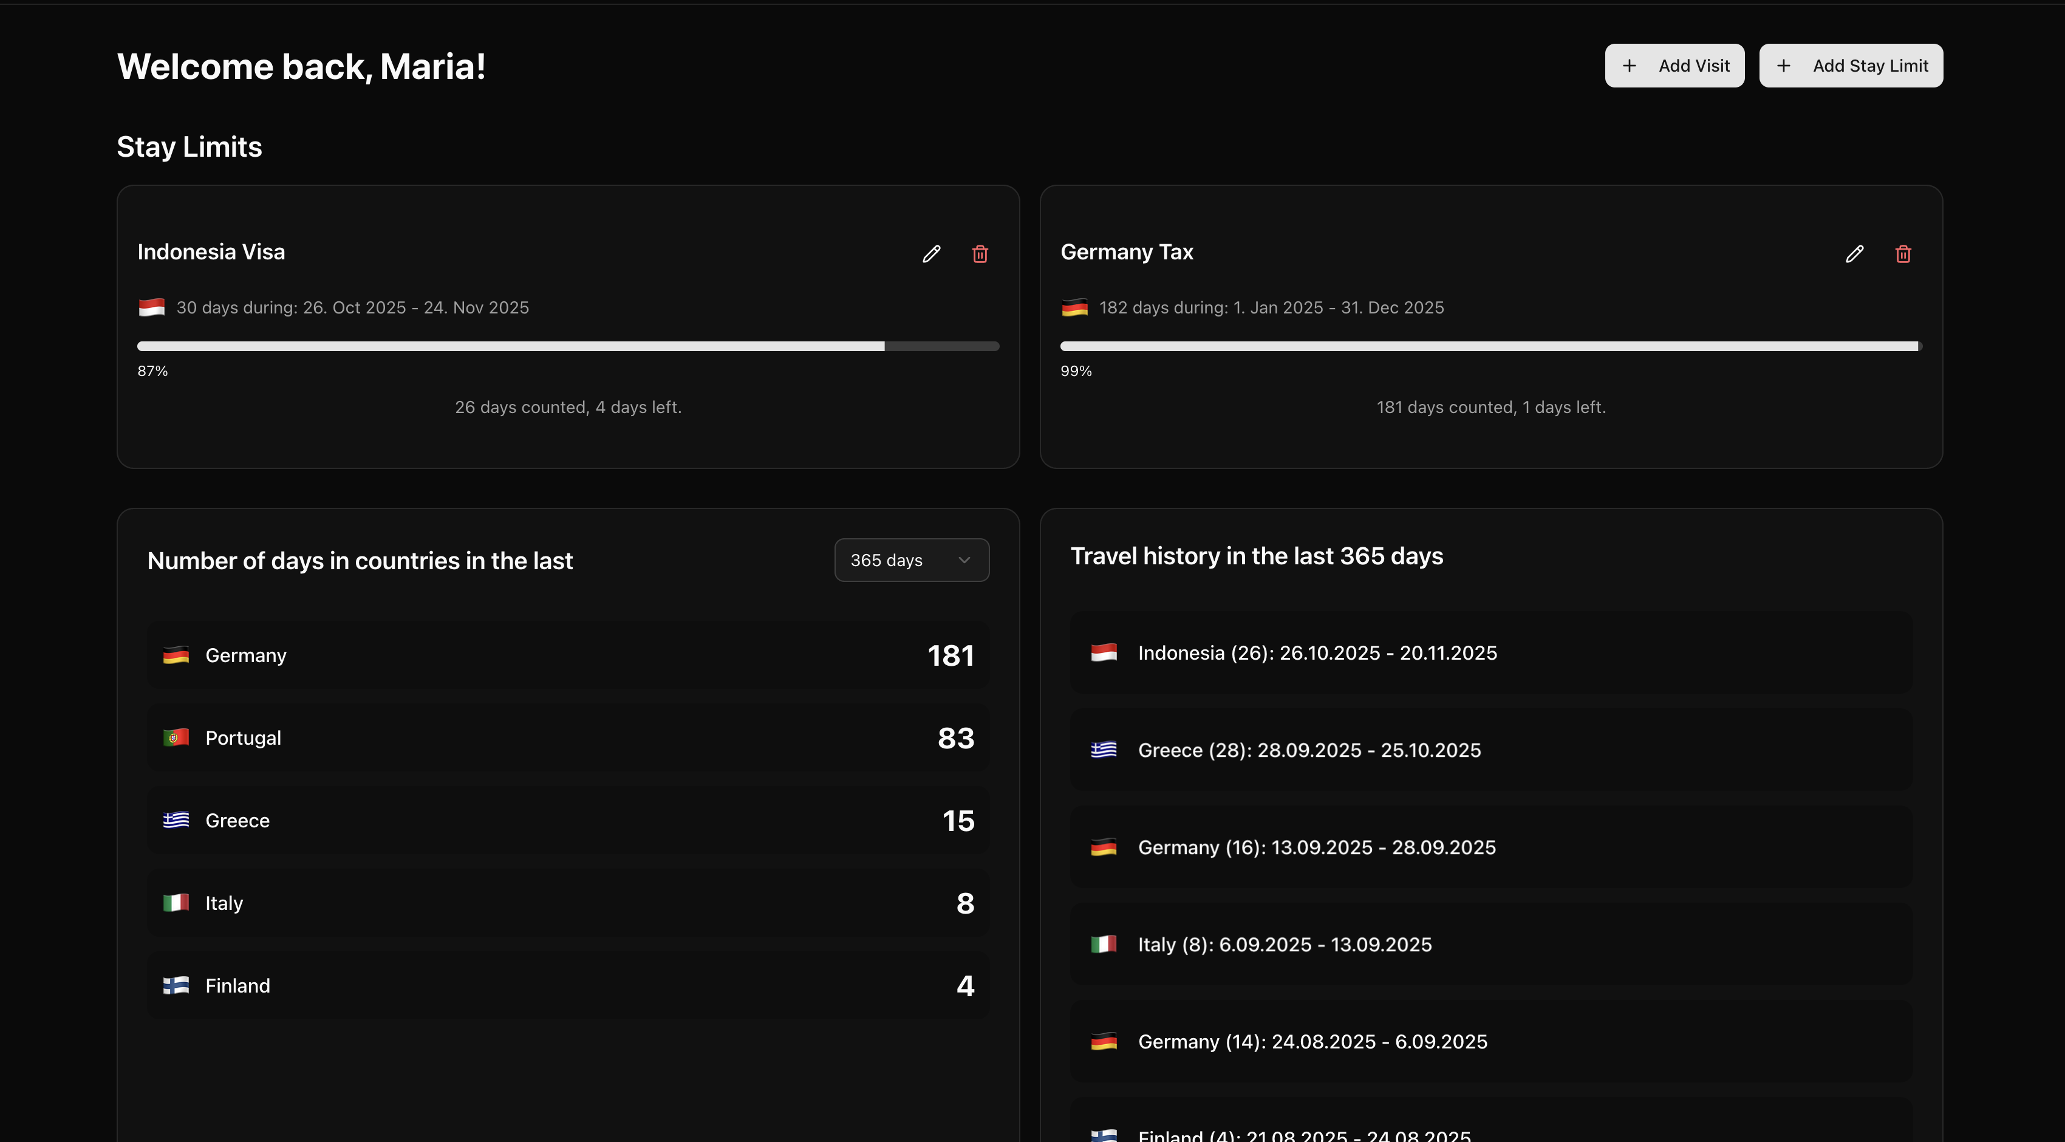This screenshot has height=1142, width=2065.
Task: Click the Germany Tax progress bar
Action: pyautogui.click(x=1490, y=346)
